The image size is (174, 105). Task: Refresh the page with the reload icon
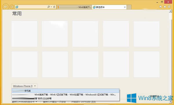coord(54,7)
